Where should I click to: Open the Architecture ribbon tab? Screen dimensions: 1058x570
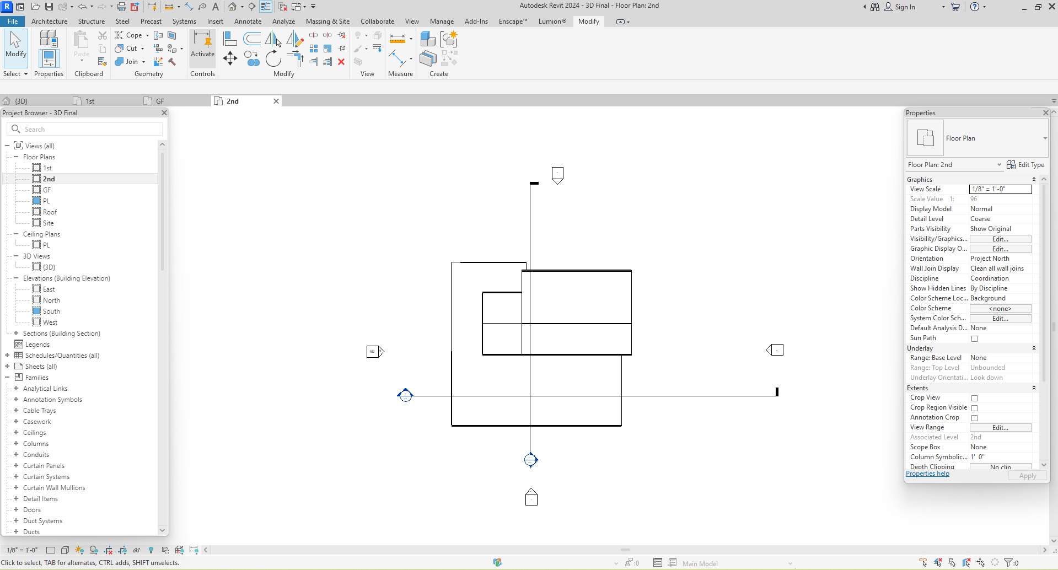pyautogui.click(x=49, y=21)
